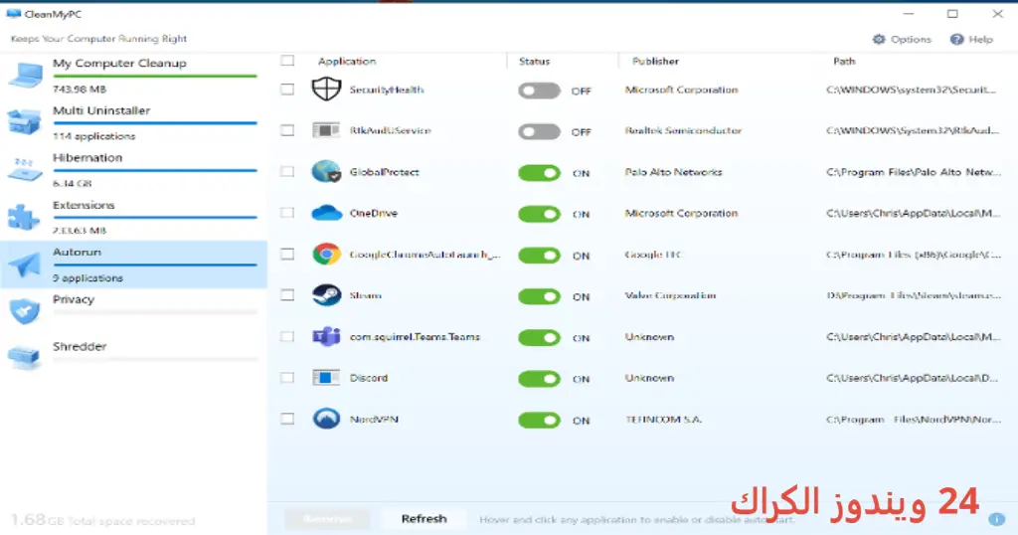1018x535 pixels.
Task: Disable NordVPN autorun switch
Action: 539,420
